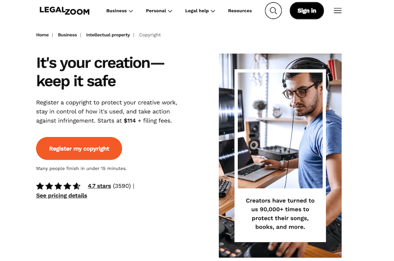
Task: Open the search magnifier icon
Action: (x=273, y=11)
